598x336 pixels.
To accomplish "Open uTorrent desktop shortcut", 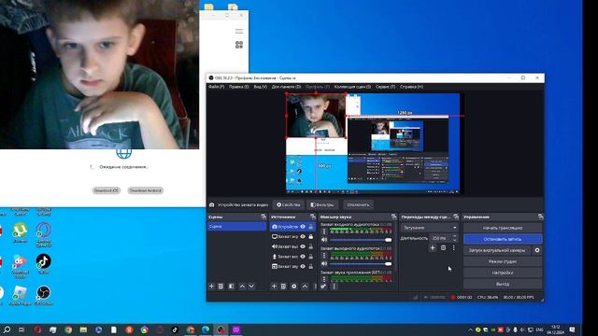I will [20, 232].
